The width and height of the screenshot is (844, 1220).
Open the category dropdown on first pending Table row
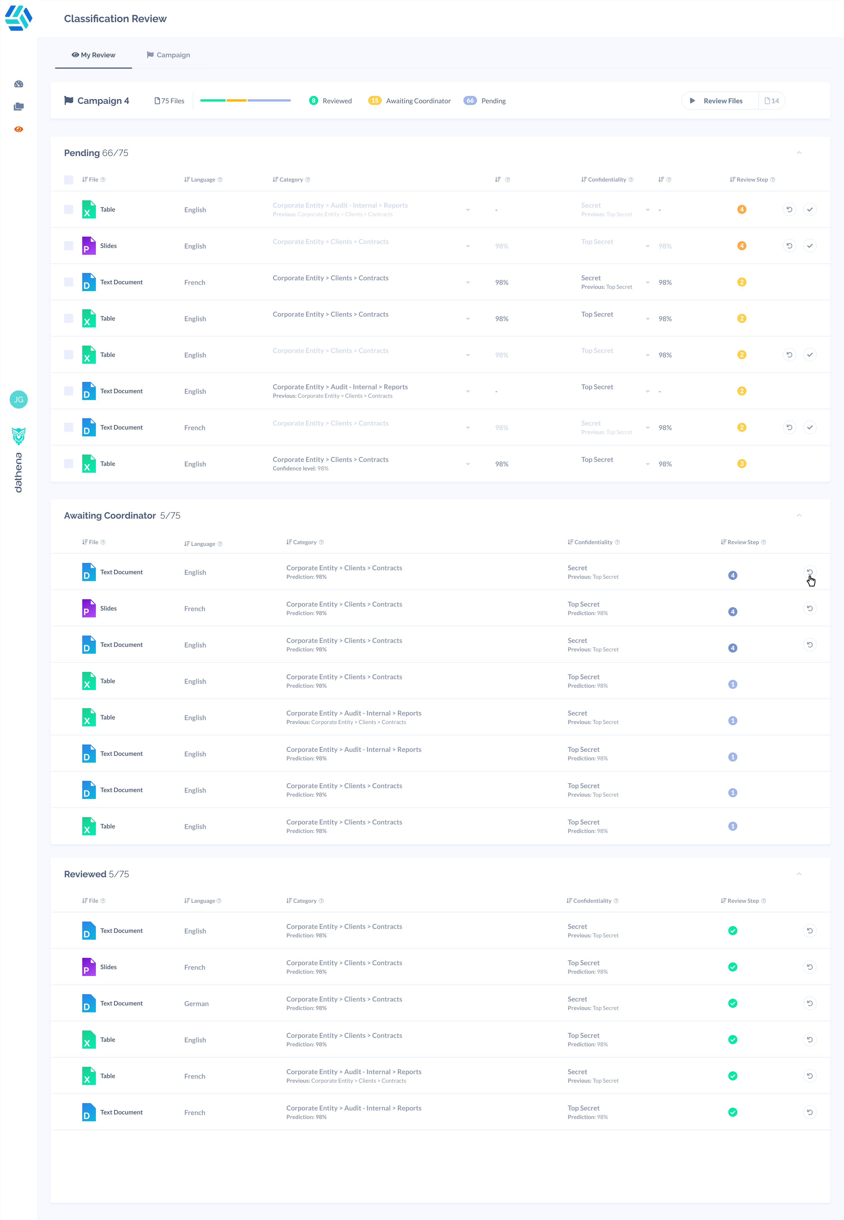point(467,210)
